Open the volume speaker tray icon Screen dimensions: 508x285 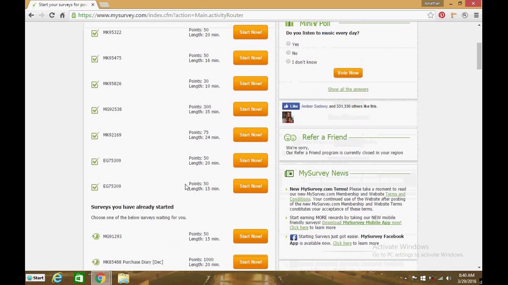point(448,278)
